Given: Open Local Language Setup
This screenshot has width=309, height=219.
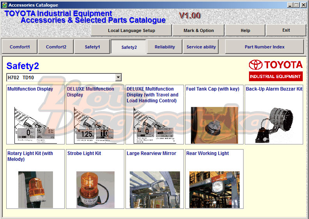Looking at the screenshot, I should tap(131, 30).
